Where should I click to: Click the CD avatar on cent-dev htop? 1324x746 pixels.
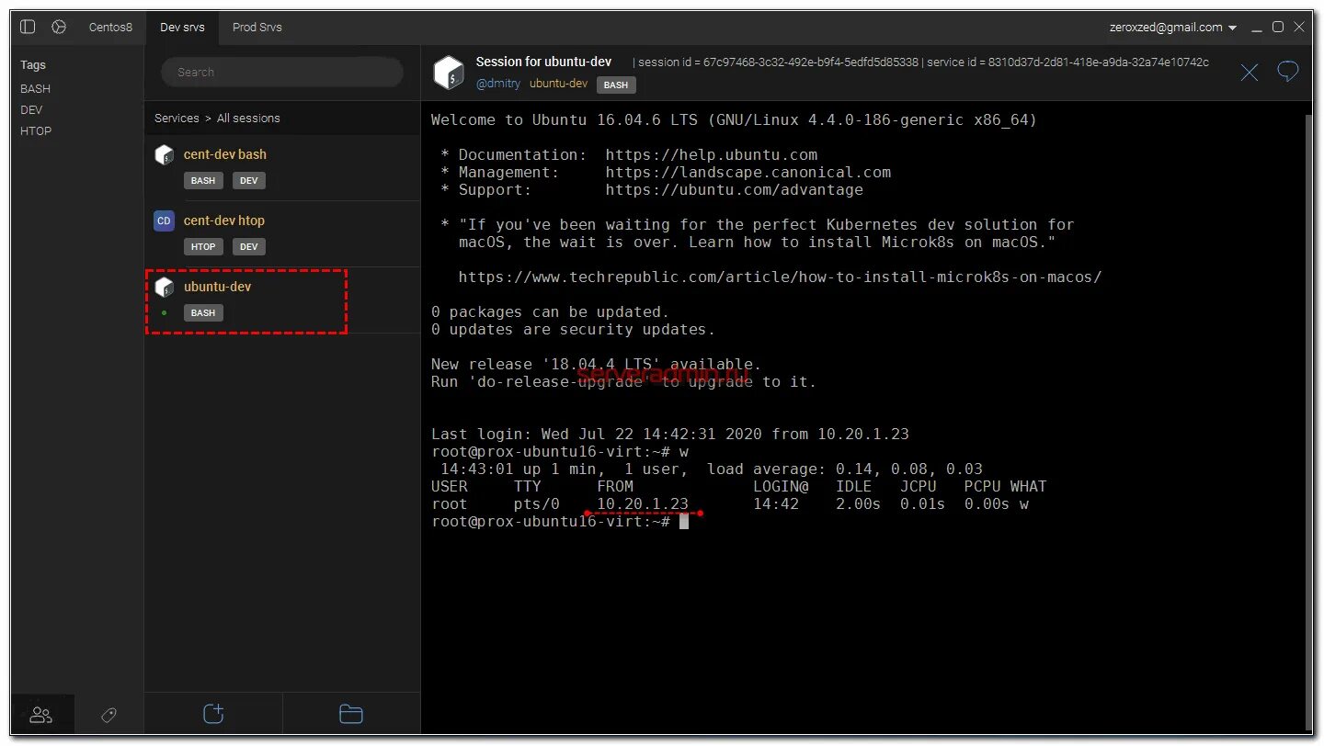(165, 220)
